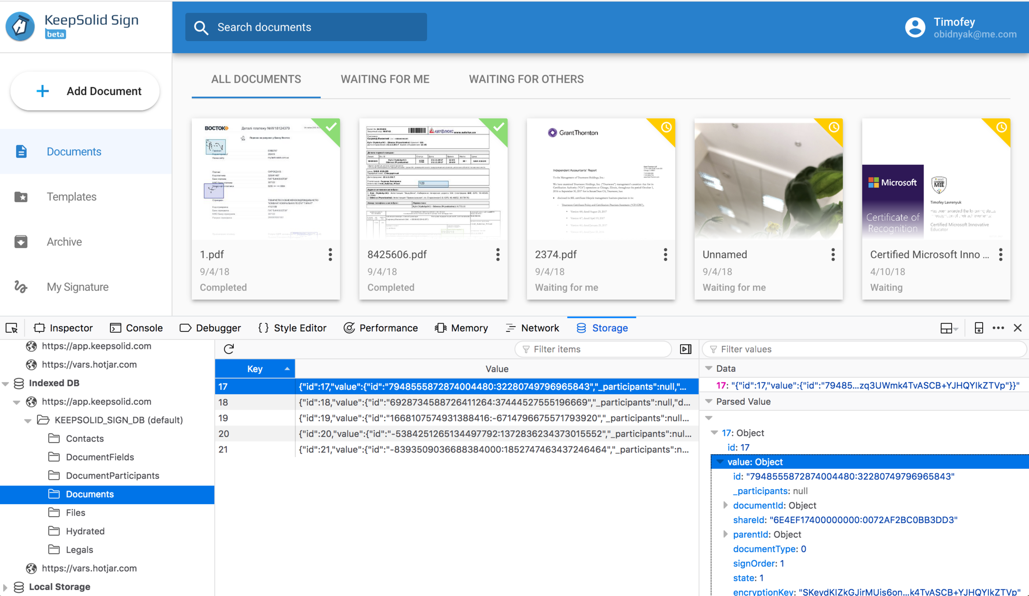The width and height of the screenshot is (1029, 596).
Task: Click the Add Document button
Action: click(x=85, y=91)
